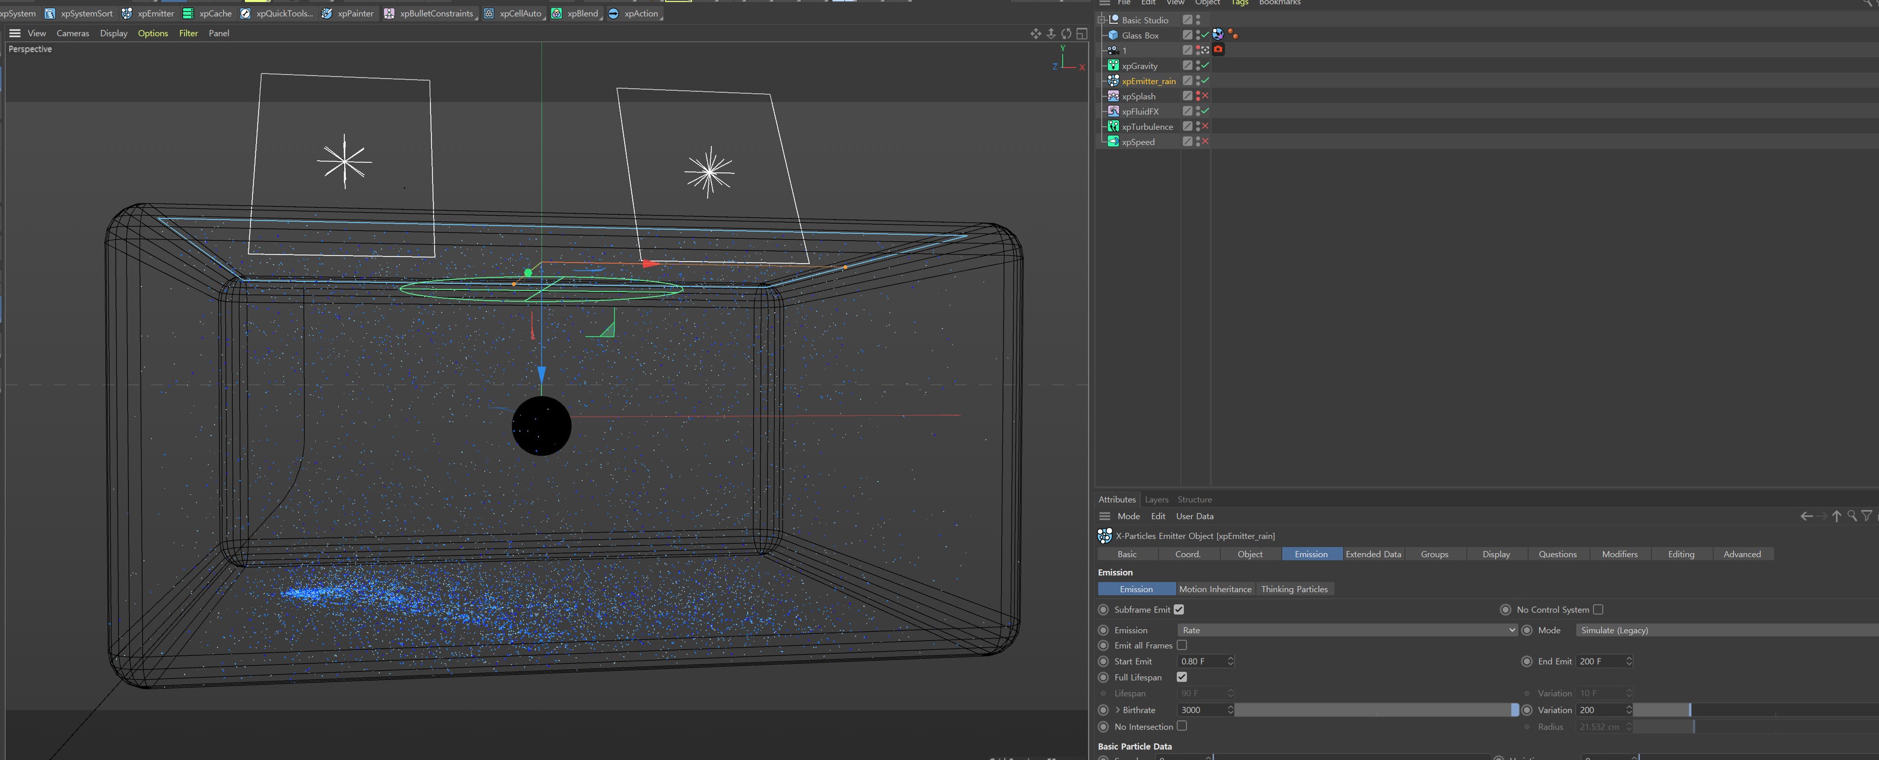Click the Birthrate value stepper
Screen dimensions: 1879x760
pos(1231,710)
